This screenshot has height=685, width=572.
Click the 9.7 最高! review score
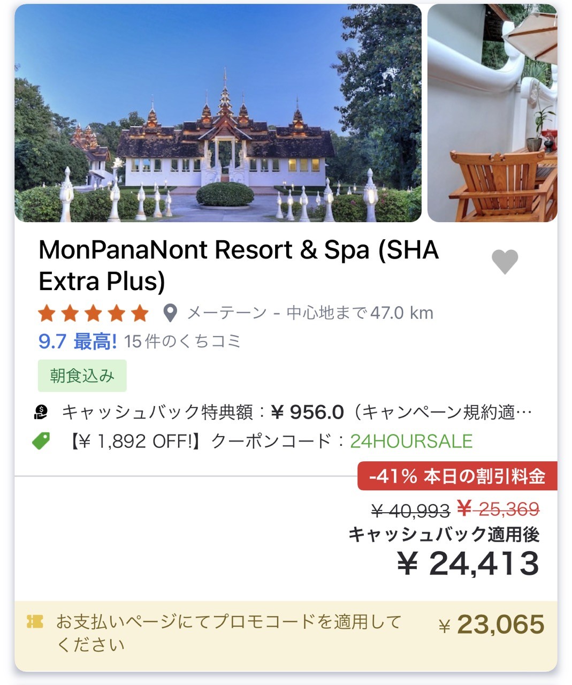(x=78, y=341)
